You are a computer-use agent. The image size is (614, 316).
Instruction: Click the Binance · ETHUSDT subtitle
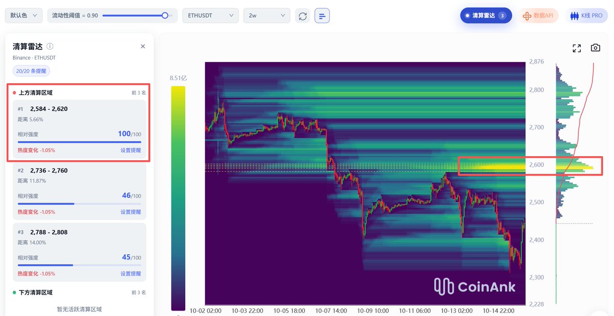(x=34, y=58)
